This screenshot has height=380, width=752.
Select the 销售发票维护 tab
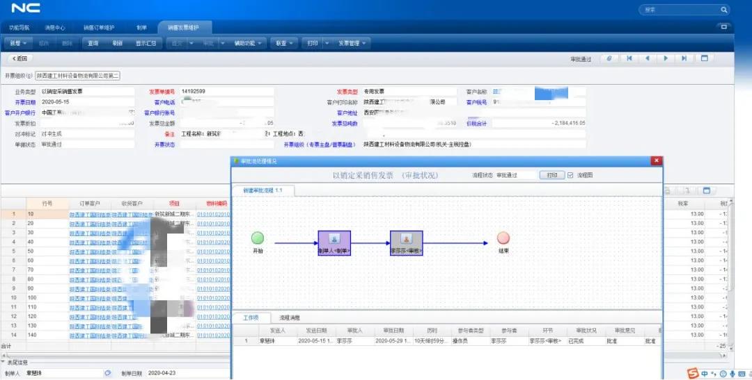185,28
